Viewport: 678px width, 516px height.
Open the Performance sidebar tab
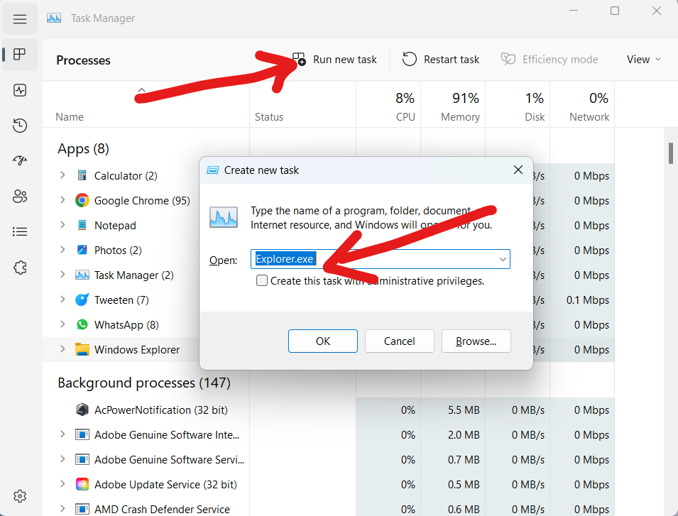click(x=20, y=90)
